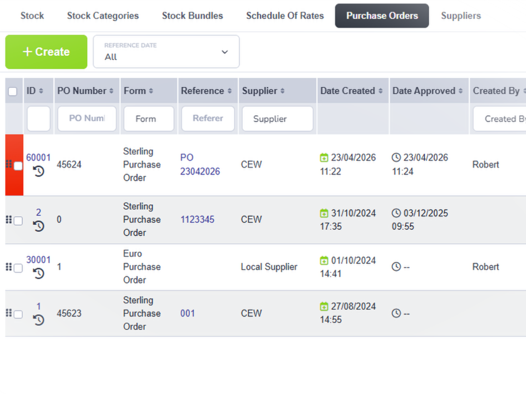The width and height of the screenshot is (526, 394).
Task: Click the Created By filter field
Action: [x=499, y=119]
